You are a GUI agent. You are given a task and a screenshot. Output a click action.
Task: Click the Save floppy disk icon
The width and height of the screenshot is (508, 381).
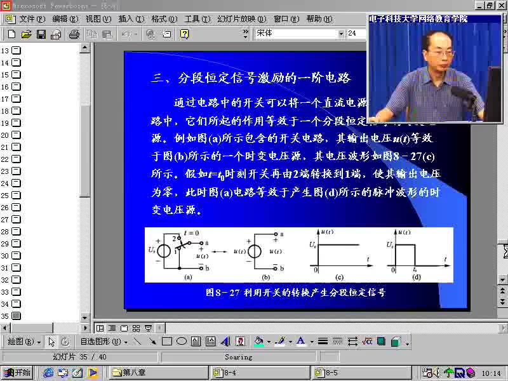click(41, 34)
